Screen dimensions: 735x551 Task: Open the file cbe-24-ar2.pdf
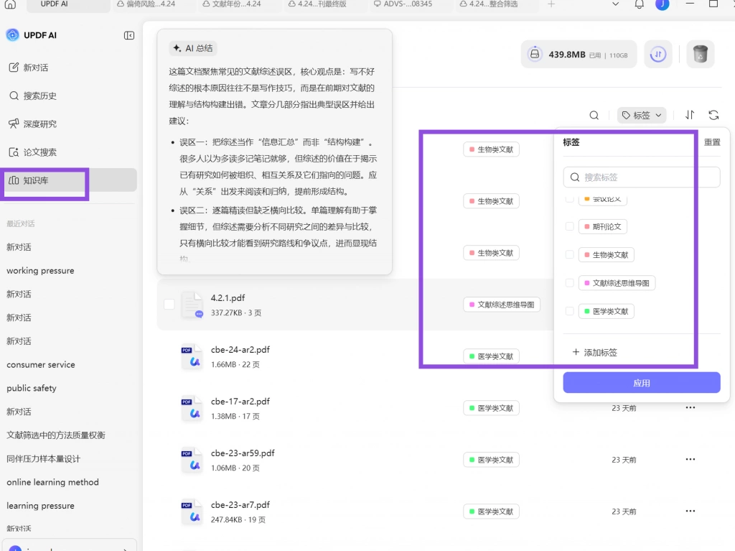(x=240, y=350)
